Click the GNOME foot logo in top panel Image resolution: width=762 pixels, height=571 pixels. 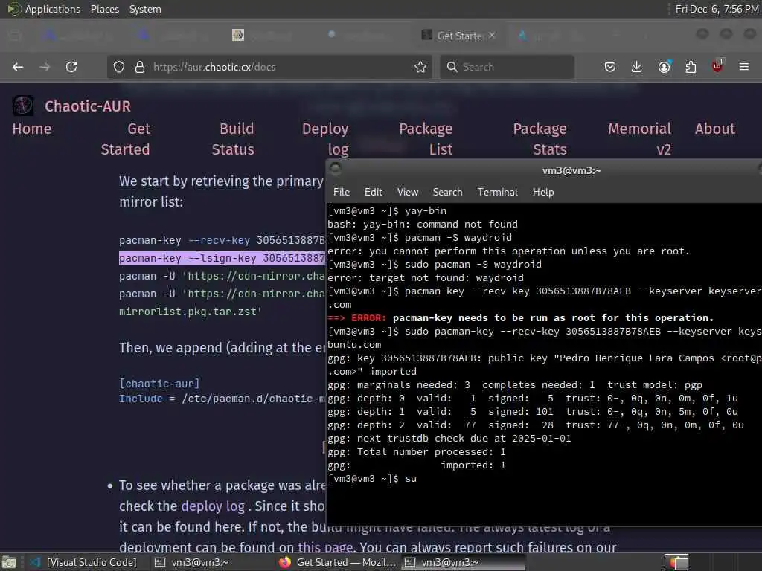13,9
